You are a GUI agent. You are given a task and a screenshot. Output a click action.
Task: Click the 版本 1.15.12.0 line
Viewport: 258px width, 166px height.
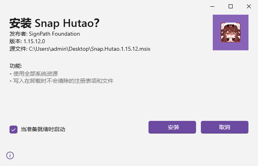click(27, 41)
